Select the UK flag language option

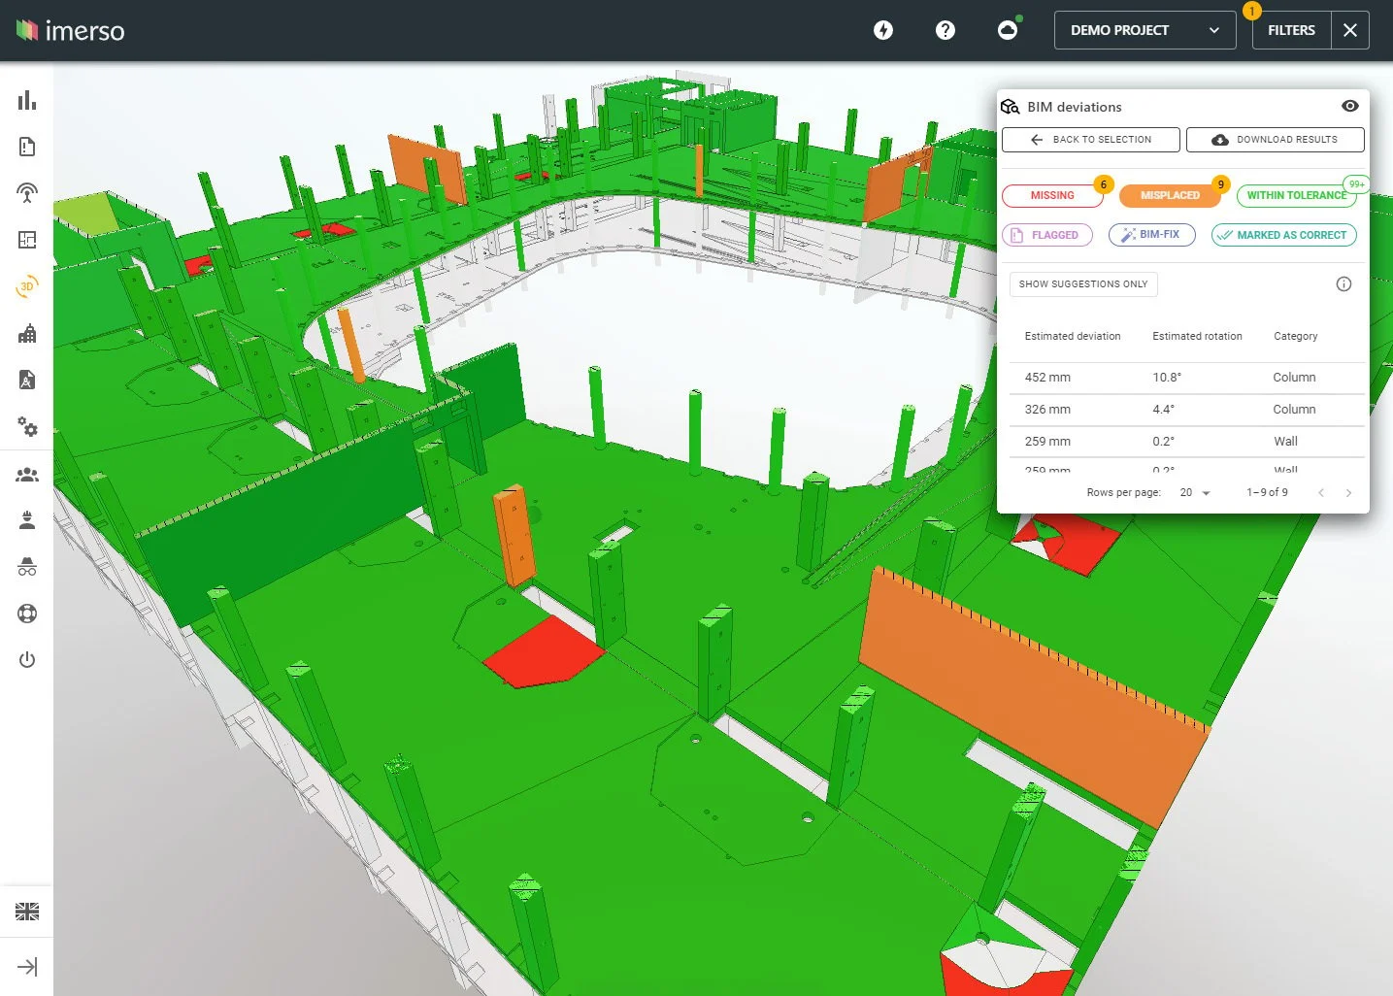(26, 911)
